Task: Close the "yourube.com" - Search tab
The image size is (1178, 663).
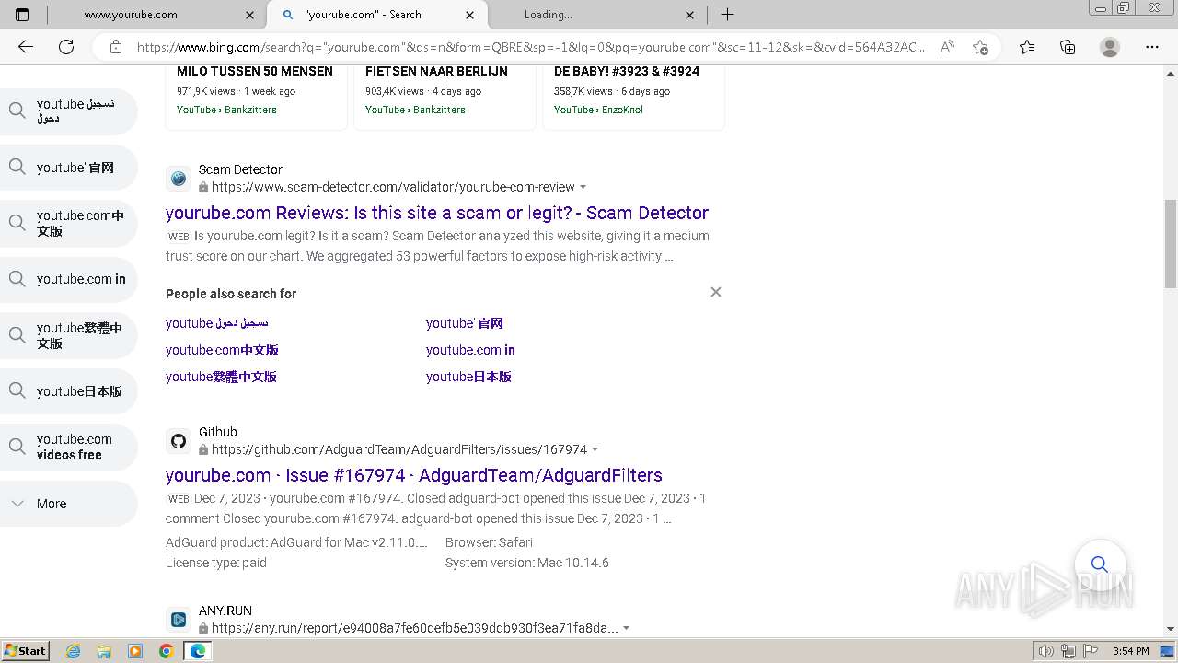Action: [470, 15]
